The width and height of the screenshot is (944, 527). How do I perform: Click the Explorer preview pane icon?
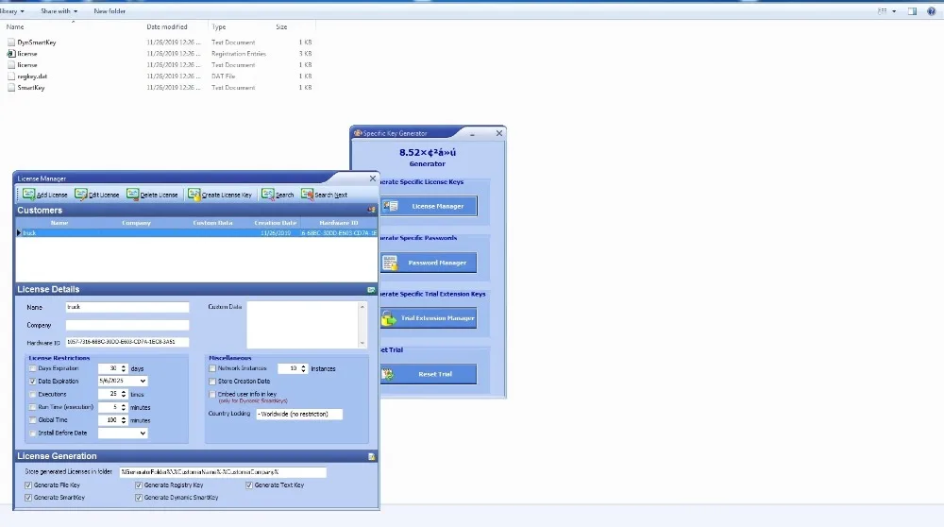[913, 10]
